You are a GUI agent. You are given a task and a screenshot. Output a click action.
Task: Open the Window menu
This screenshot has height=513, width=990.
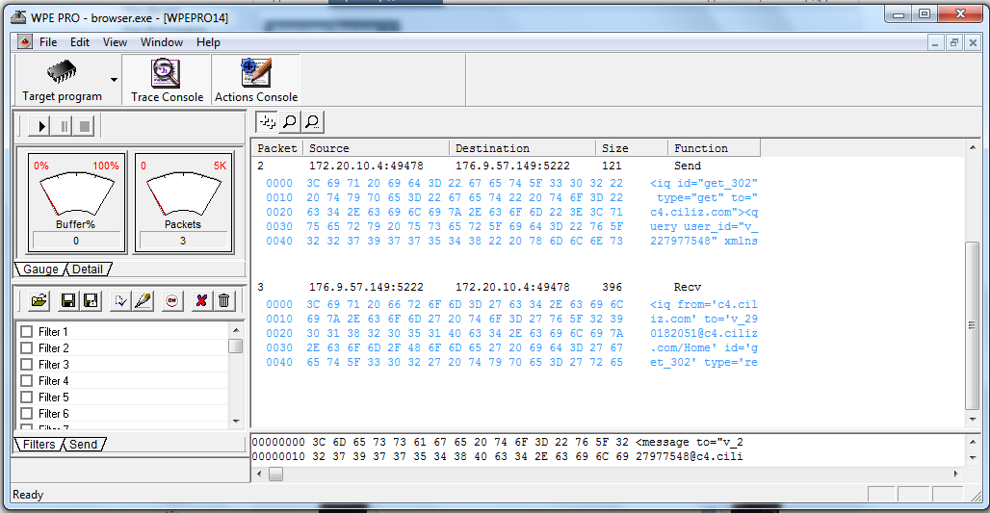pos(162,42)
